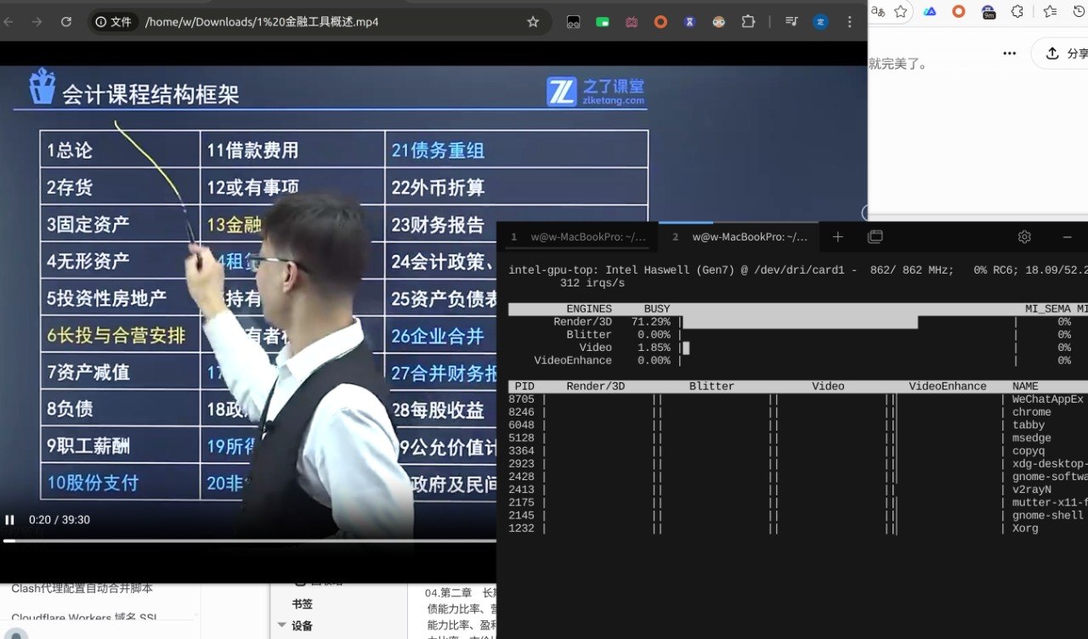Open Chrome three-dot menu
1088x639 pixels.
(x=849, y=22)
